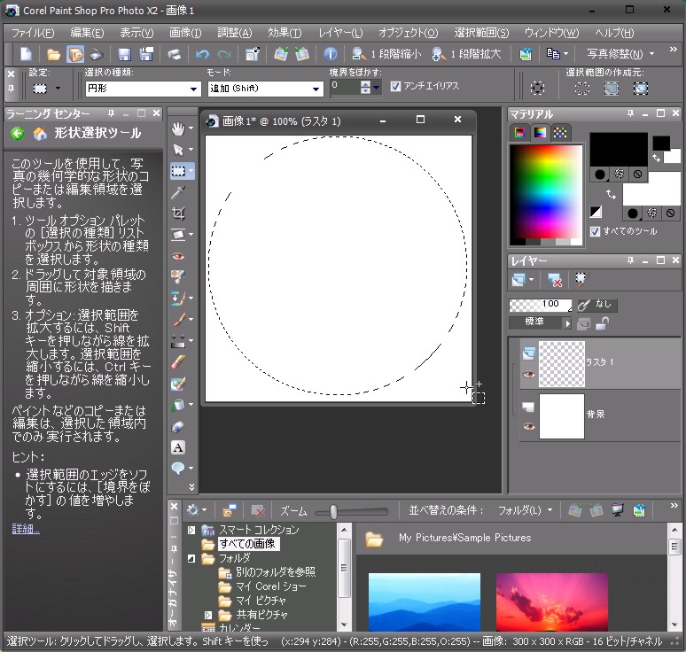Image resolution: width=686 pixels, height=652 pixels.
Task: Select the マイ ピクチャ folder
Action: (x=261, y=601)
